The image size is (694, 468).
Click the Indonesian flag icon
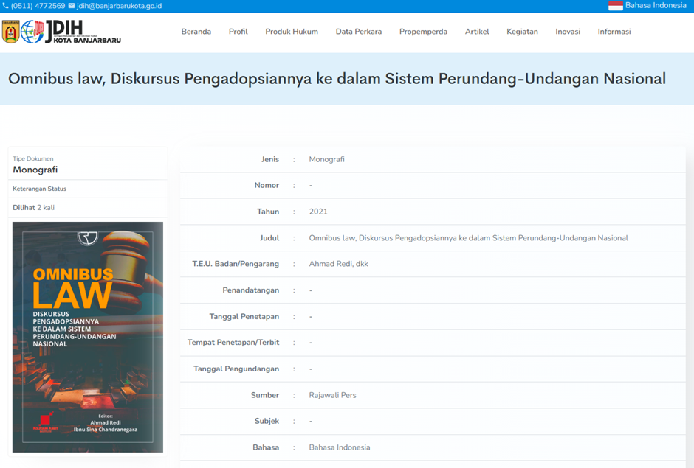[x=615, y=6]
